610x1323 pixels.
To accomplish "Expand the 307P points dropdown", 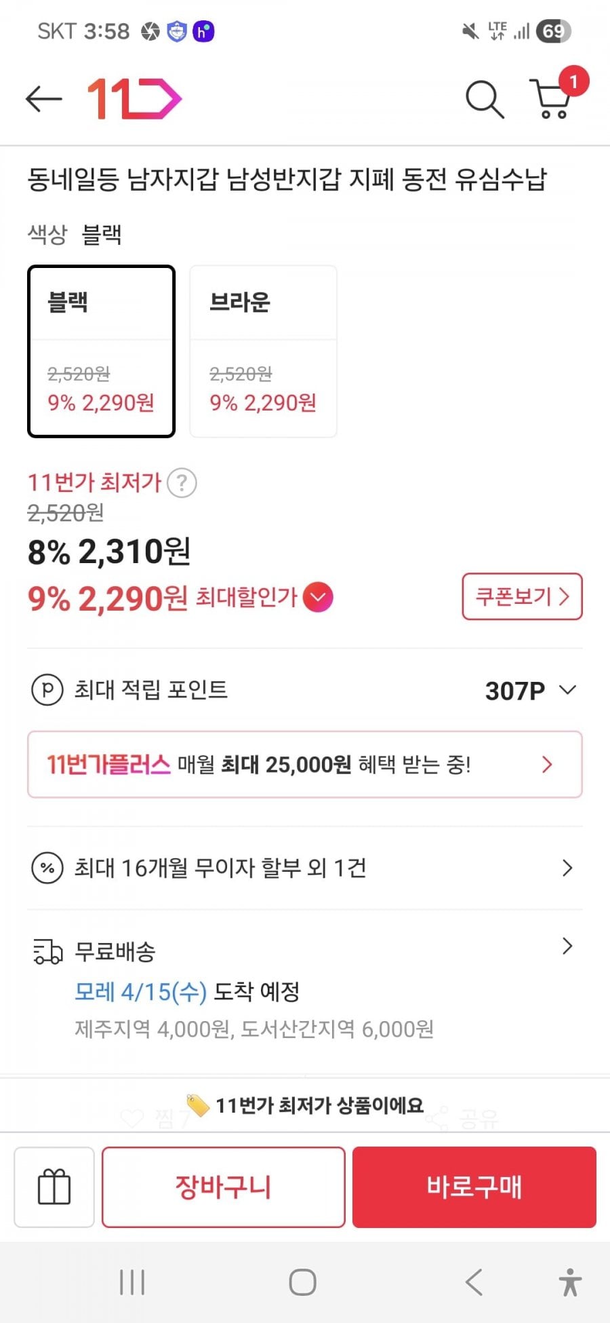I will pos(567,690).
